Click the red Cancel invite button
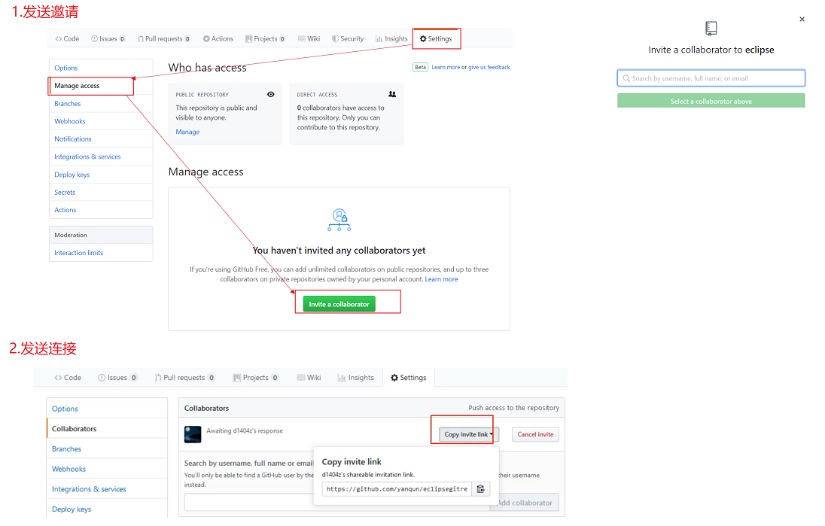The width and height of the screenshot is (825, 526). pos(535,434)
